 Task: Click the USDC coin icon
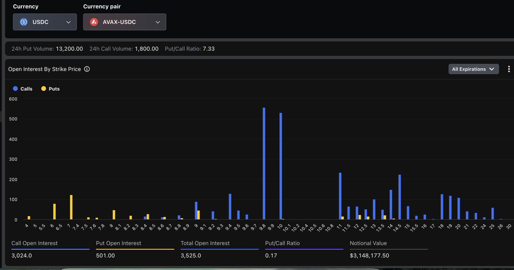(24, 22)
